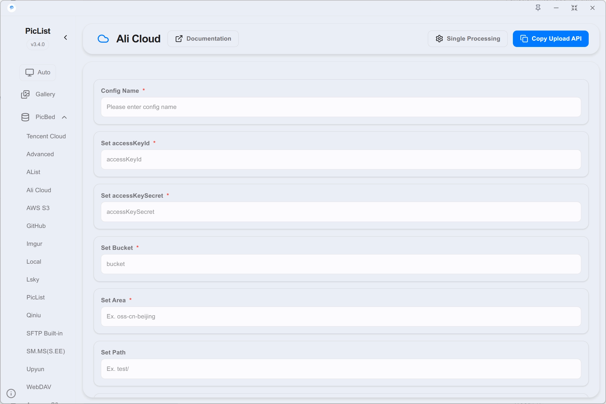Focus the accessKeyId input field

click(341, 159)
